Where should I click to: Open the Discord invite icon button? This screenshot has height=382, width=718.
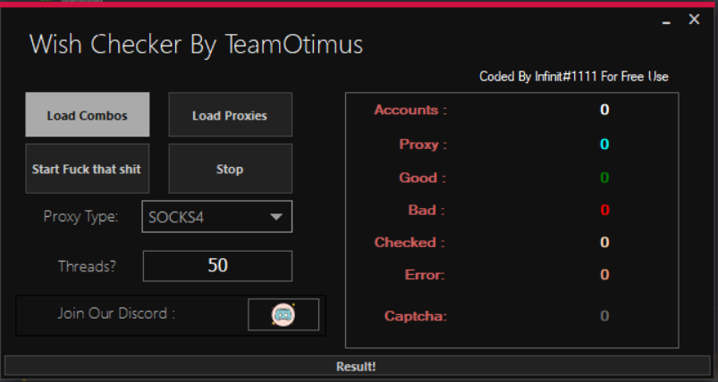tap(283, 314)
